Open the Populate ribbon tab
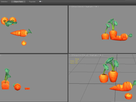The width and height of the screenshot is (136, 102). pyautogui.click(x=32, y=2)
